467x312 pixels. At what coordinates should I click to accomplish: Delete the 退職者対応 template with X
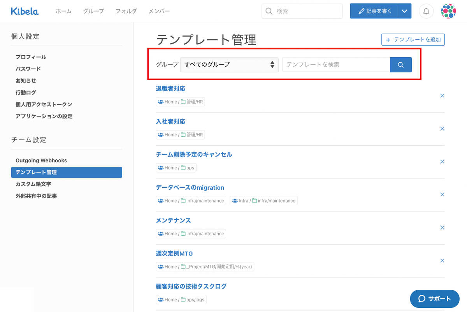coord(442,95)
